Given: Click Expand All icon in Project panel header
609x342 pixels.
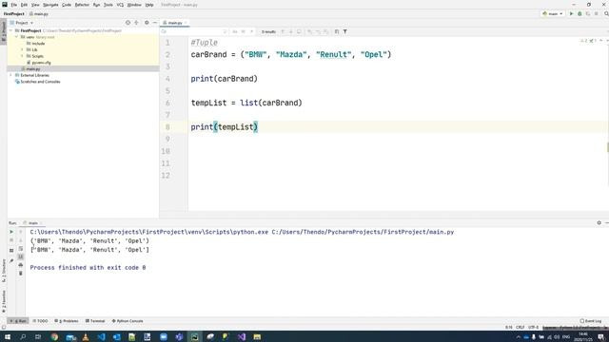Looking at the screenshot, I should (136, 23).
